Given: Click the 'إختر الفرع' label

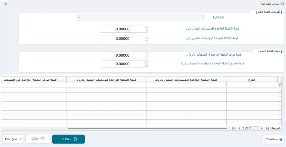Looking at the screenshot, I should (x=218, y=18).
